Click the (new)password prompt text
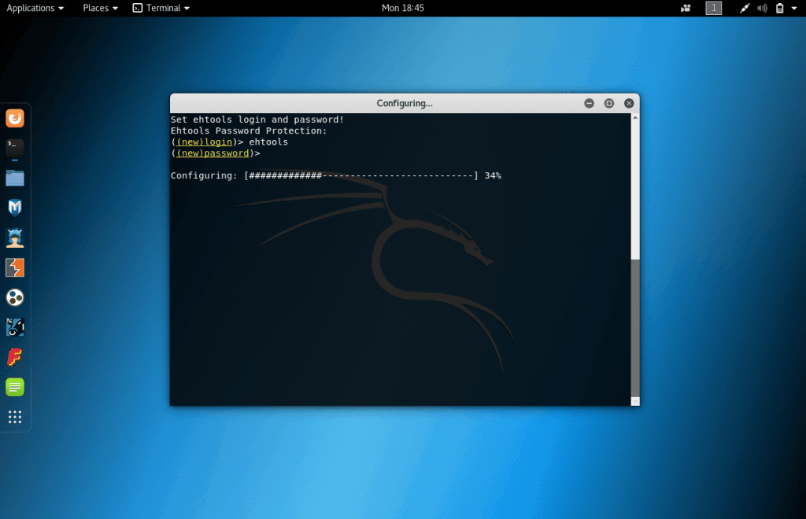The height and width of the screenshot is (519, 806). [213, 153]
